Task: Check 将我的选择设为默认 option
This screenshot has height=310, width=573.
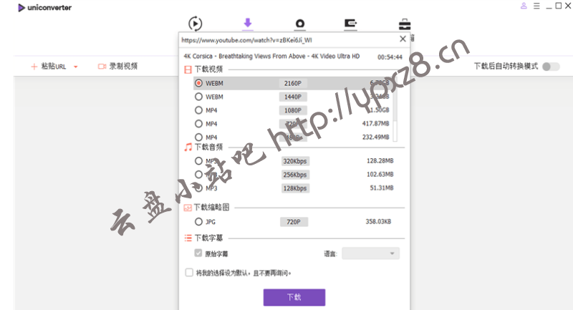Action: coord(189,272)
